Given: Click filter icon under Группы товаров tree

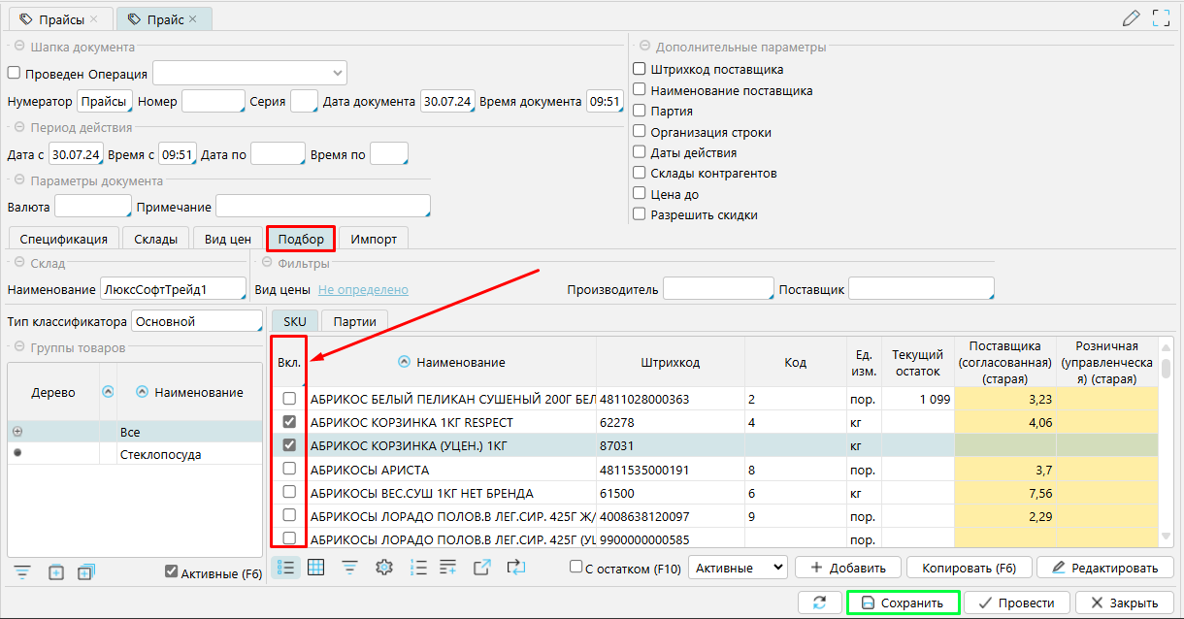Looking at the screenshot, I should pyautogui.click(x=22, y=572).
